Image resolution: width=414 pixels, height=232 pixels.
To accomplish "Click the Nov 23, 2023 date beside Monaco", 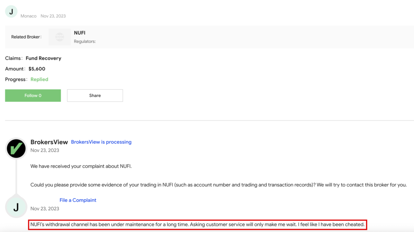I will click(53, 16).
